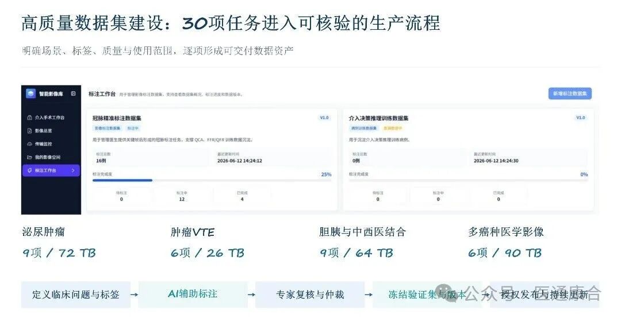Click description 用于沉淀介入决策推理训练病例
This screenshot has height=318, width=621.
[379, 140]
